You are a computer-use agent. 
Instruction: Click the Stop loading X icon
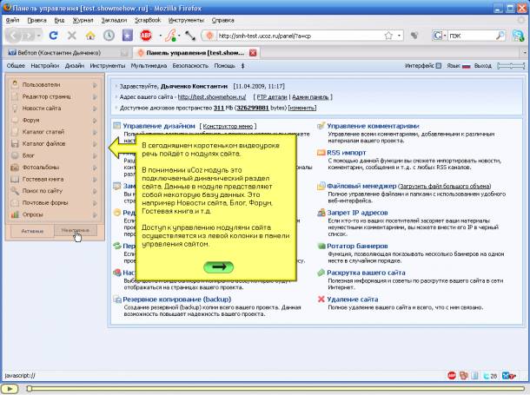pos(71,35)
